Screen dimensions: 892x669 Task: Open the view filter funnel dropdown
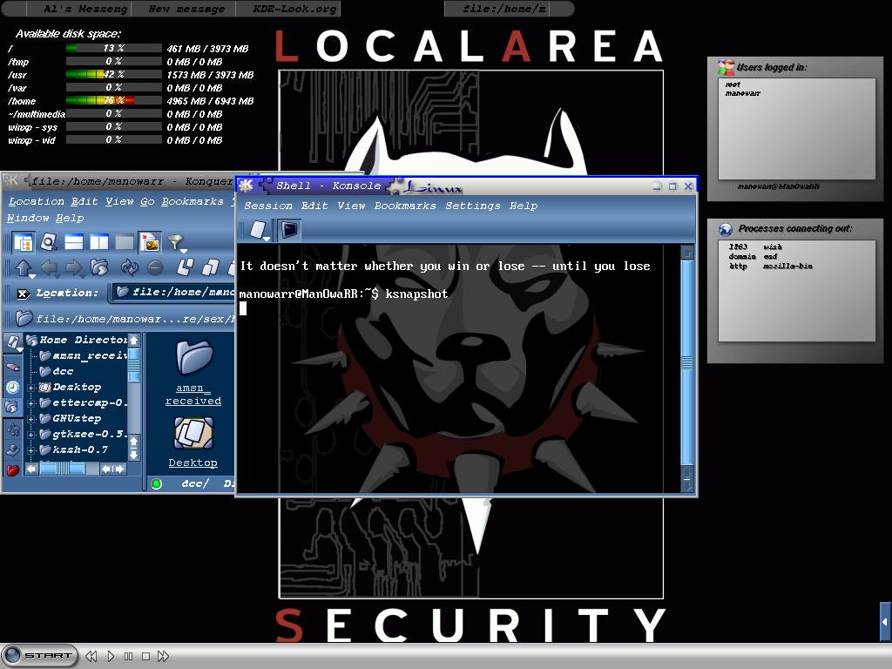pyautogui.click(x=178, y=244)
